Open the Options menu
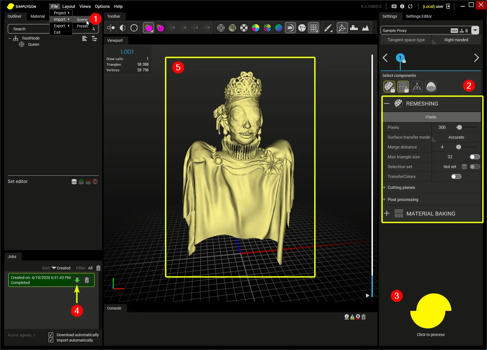Viewport: 487px width, 350px height. 102,6
